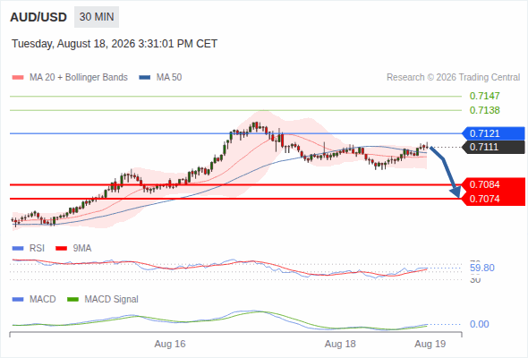Click the 9MA red legend swatch
Image resolution: width=528 pixels, height=358 pixels.
coord(61,249)
